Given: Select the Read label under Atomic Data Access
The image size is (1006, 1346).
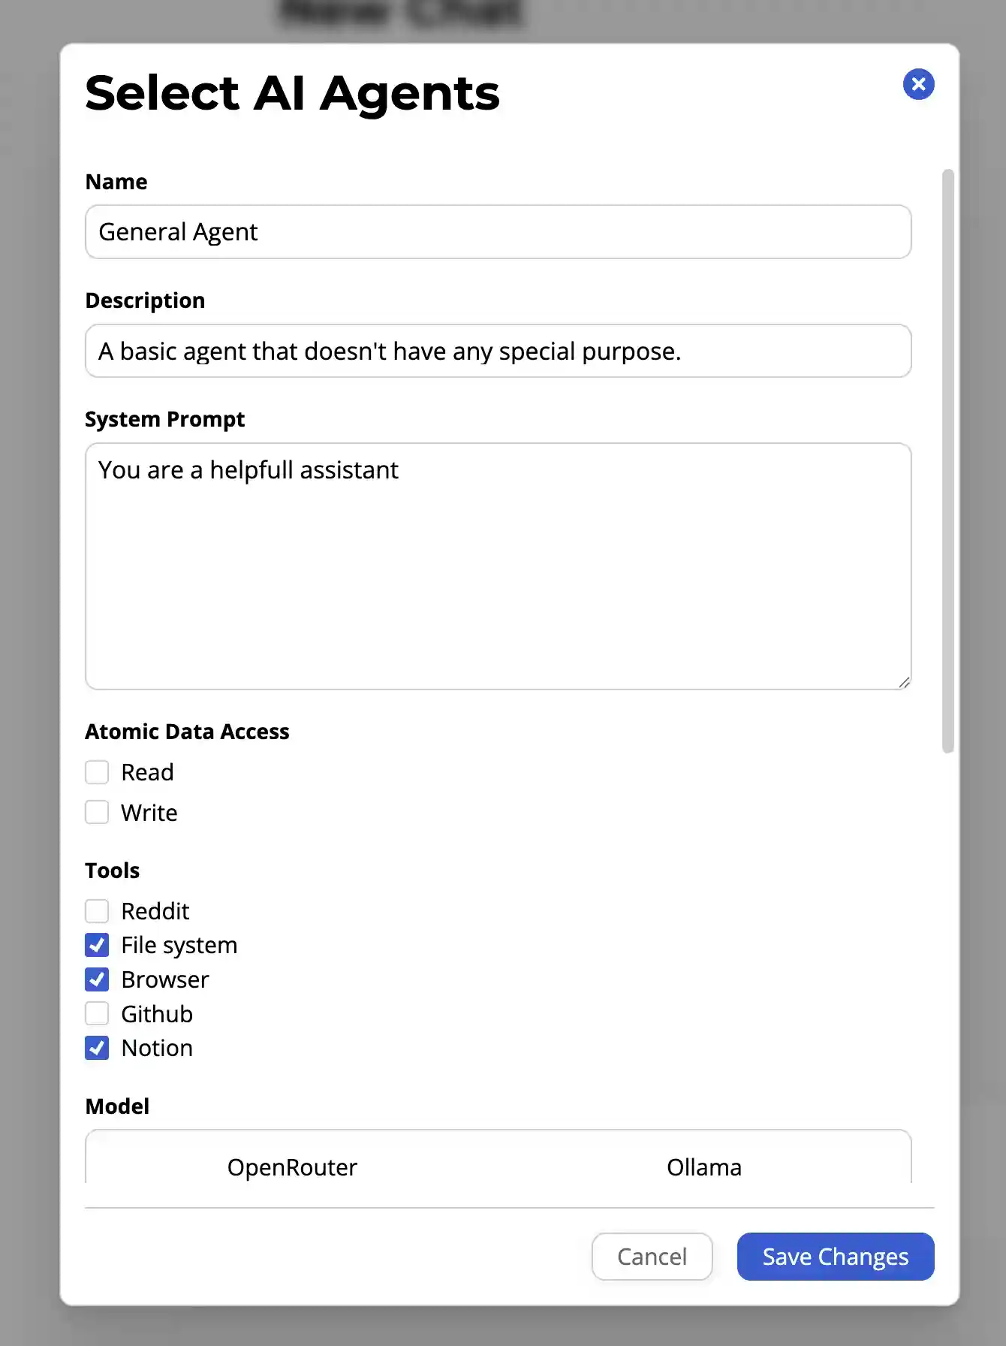Looking at the screenshot, I should 147,771.
